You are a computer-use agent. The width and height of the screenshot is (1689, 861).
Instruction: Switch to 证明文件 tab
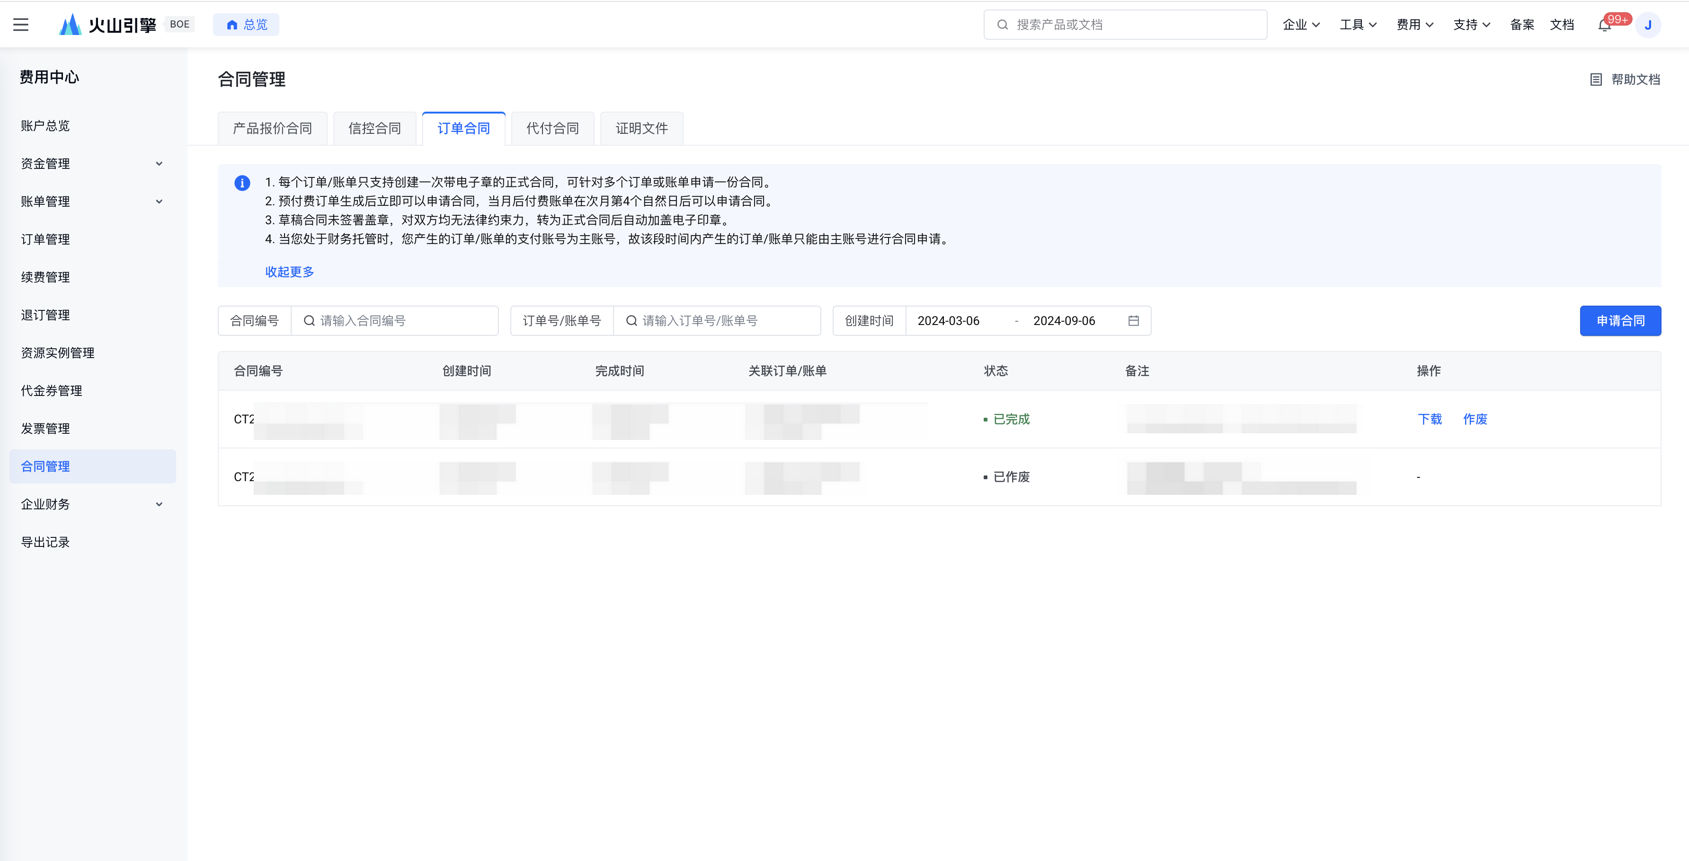coord(642,128)
